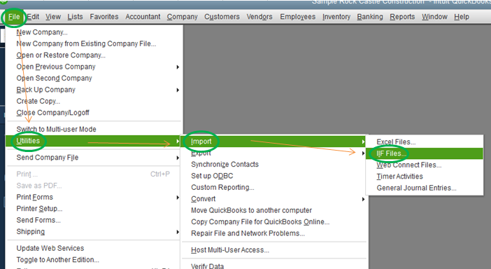Open the Company menu
The width and height of the screenshot is (491, 269).
(183, 17)
